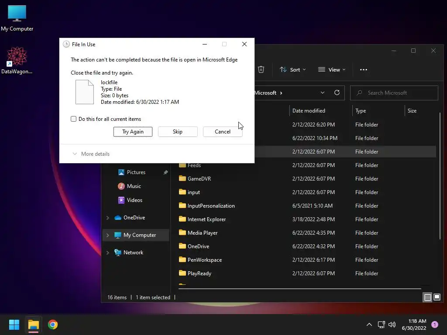Select OneDrive in the navigation pane

pos(134,218)
